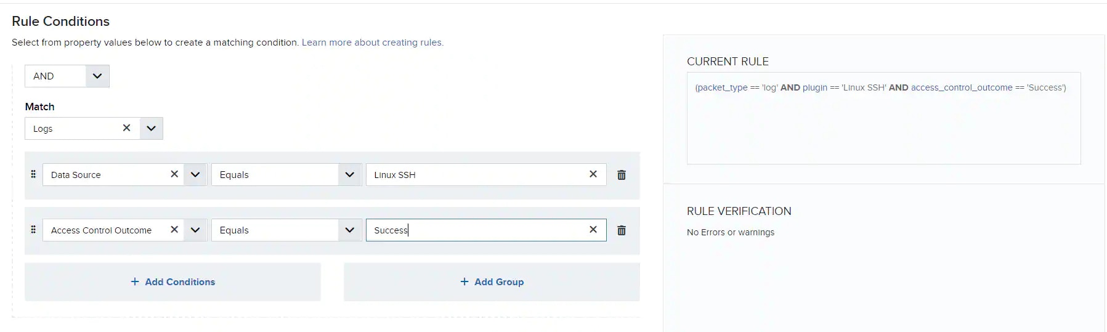The height and width of the screenshot is (332, 1107).
Task: Grab the drag handle on Data Source row
Action: pyautogui.click(x=33, y=174)
